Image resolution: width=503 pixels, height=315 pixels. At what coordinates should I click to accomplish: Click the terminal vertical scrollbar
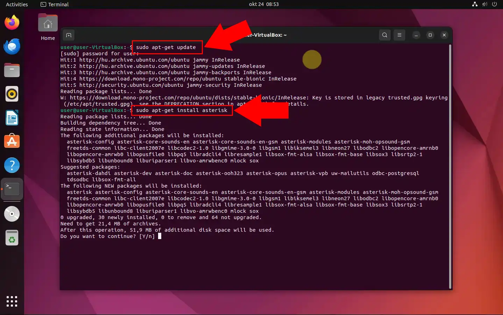[450, 166]
